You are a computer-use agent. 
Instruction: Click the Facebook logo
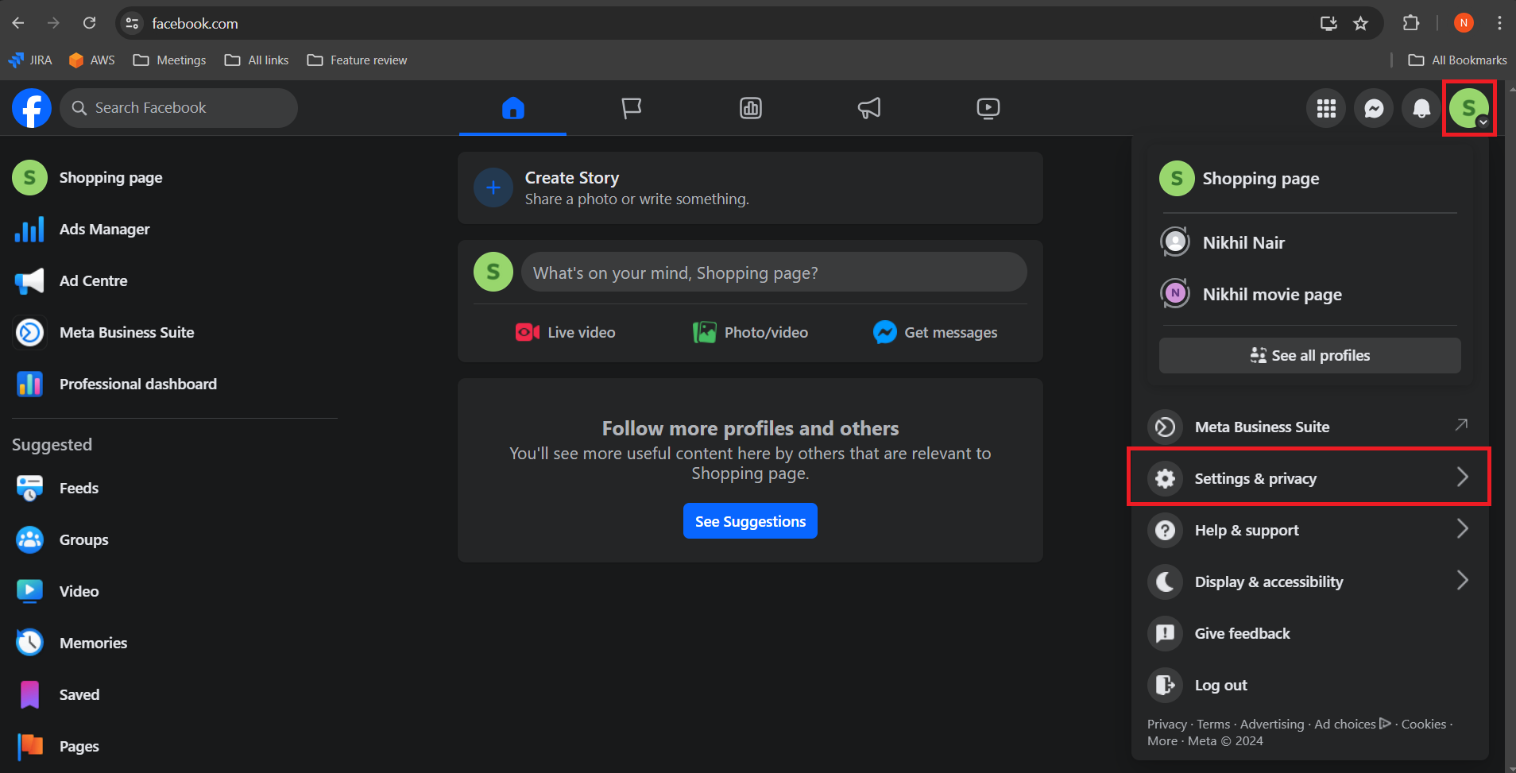pyautogui.click(x=32, y=108)
